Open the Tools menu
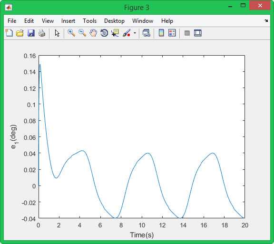The width and height of the screenshot is (274, 244). point(89,21)
